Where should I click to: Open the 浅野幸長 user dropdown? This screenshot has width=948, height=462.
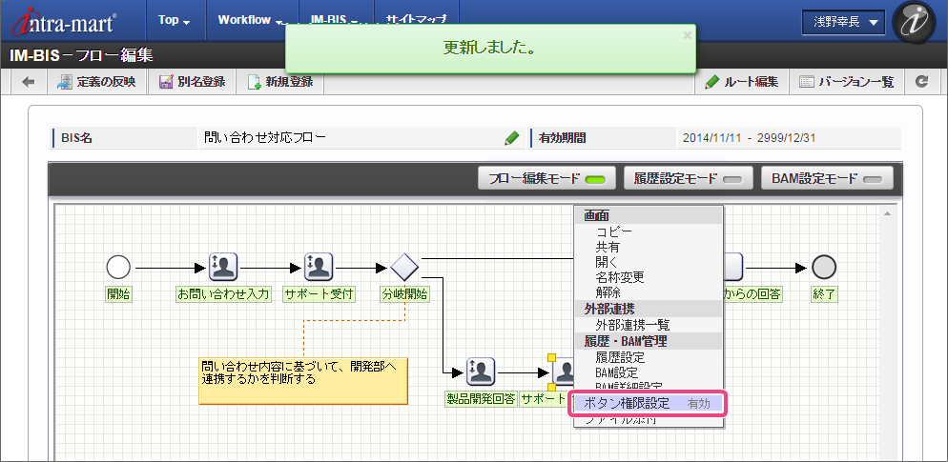click(x=843, y=23)
